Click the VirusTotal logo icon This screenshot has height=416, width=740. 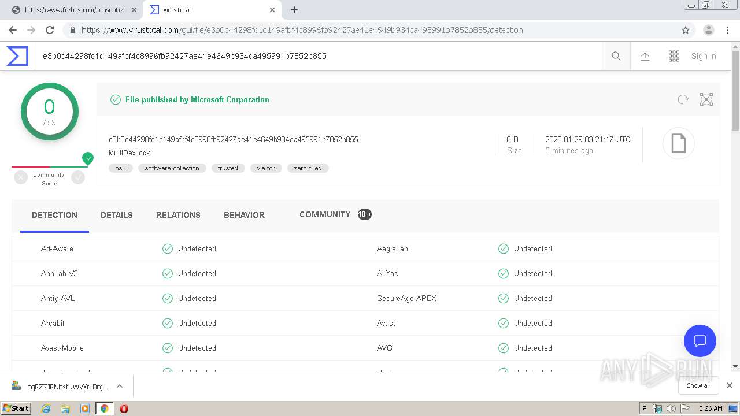[17, 56]
